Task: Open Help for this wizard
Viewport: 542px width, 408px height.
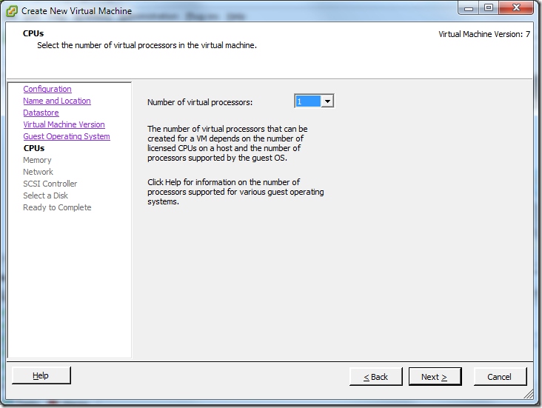Action: coord(41,375)
